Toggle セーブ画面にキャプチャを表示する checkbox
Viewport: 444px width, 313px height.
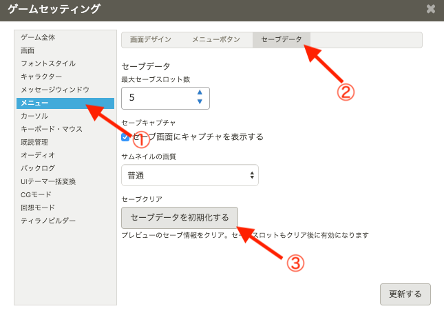(125, 137)
